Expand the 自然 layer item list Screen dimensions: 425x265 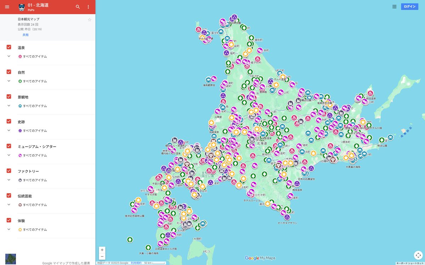coord(9,81)
